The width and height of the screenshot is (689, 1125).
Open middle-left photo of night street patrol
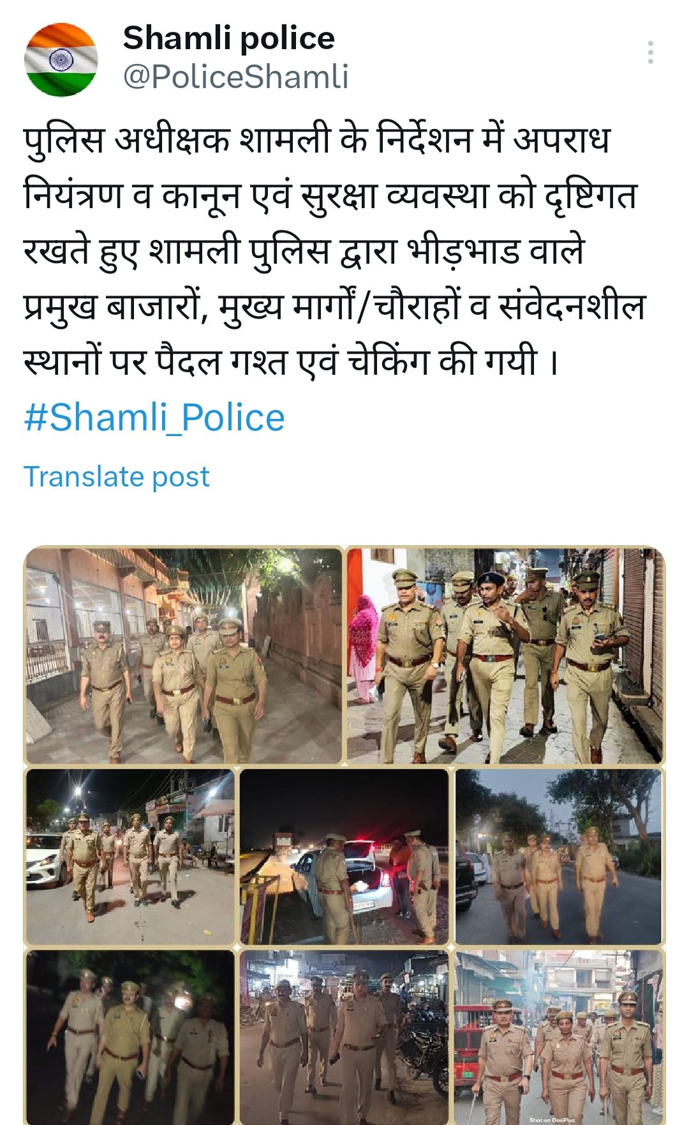pos(130,857)
